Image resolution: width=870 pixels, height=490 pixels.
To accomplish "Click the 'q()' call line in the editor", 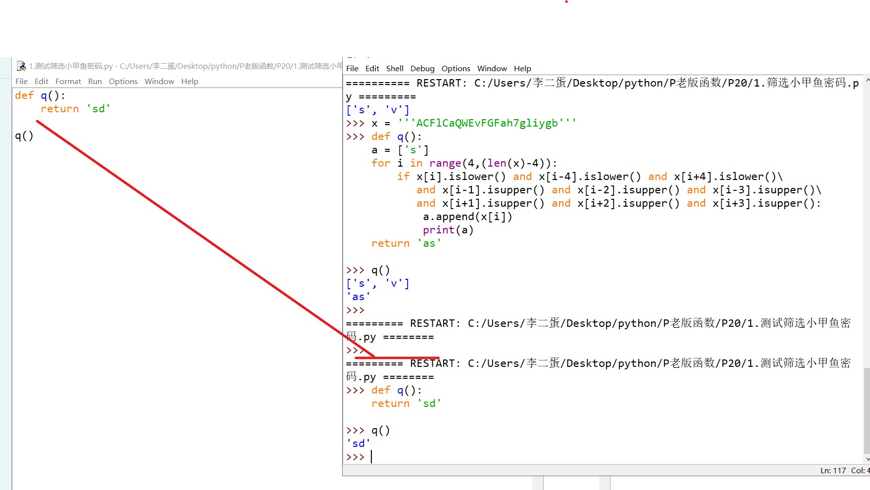I will [x=24, y=135].
